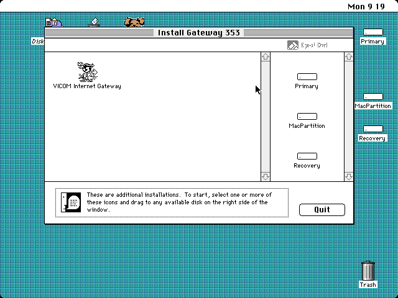Select the Recovery volume on the desktop
The height and width of the screenshot is (298, 398).
tap(373, 129)
